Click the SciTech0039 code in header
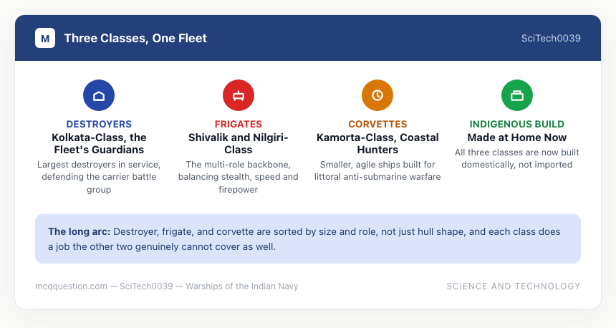The width and height of the screenshot is (616, 328). tap(551, 38)
